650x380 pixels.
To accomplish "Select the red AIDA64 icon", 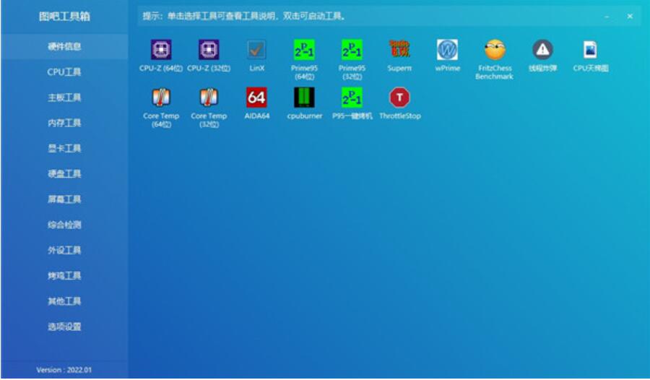I will click(x=256, y=98).
